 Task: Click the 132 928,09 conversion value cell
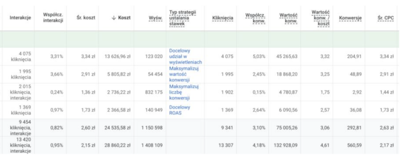point(284,145)
